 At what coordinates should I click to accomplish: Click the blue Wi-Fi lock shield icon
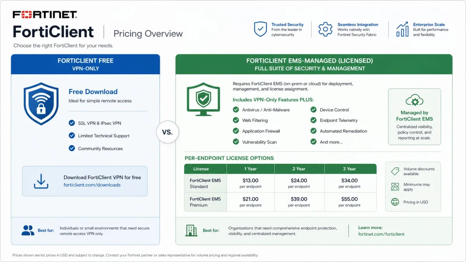pos(41,104)
